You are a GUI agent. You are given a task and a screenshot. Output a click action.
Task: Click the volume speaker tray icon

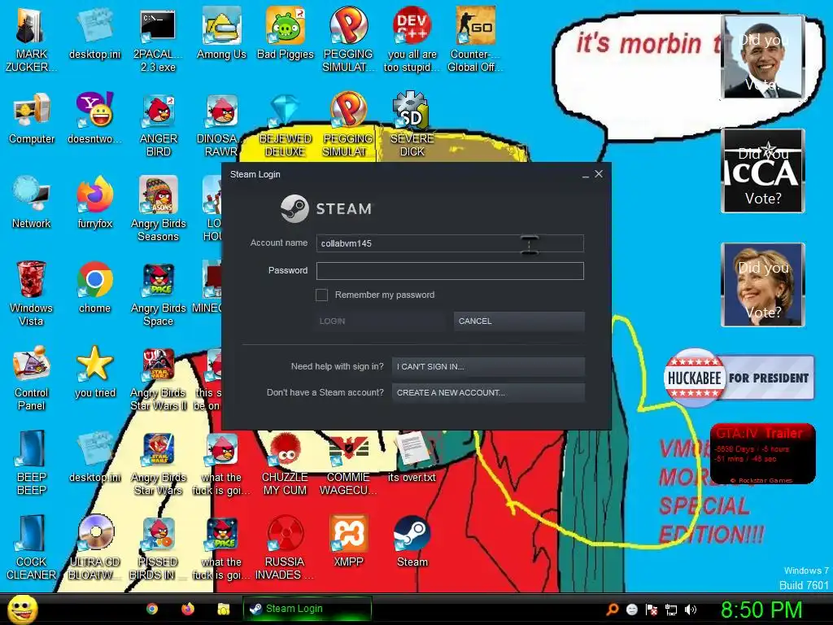(691, 610)
